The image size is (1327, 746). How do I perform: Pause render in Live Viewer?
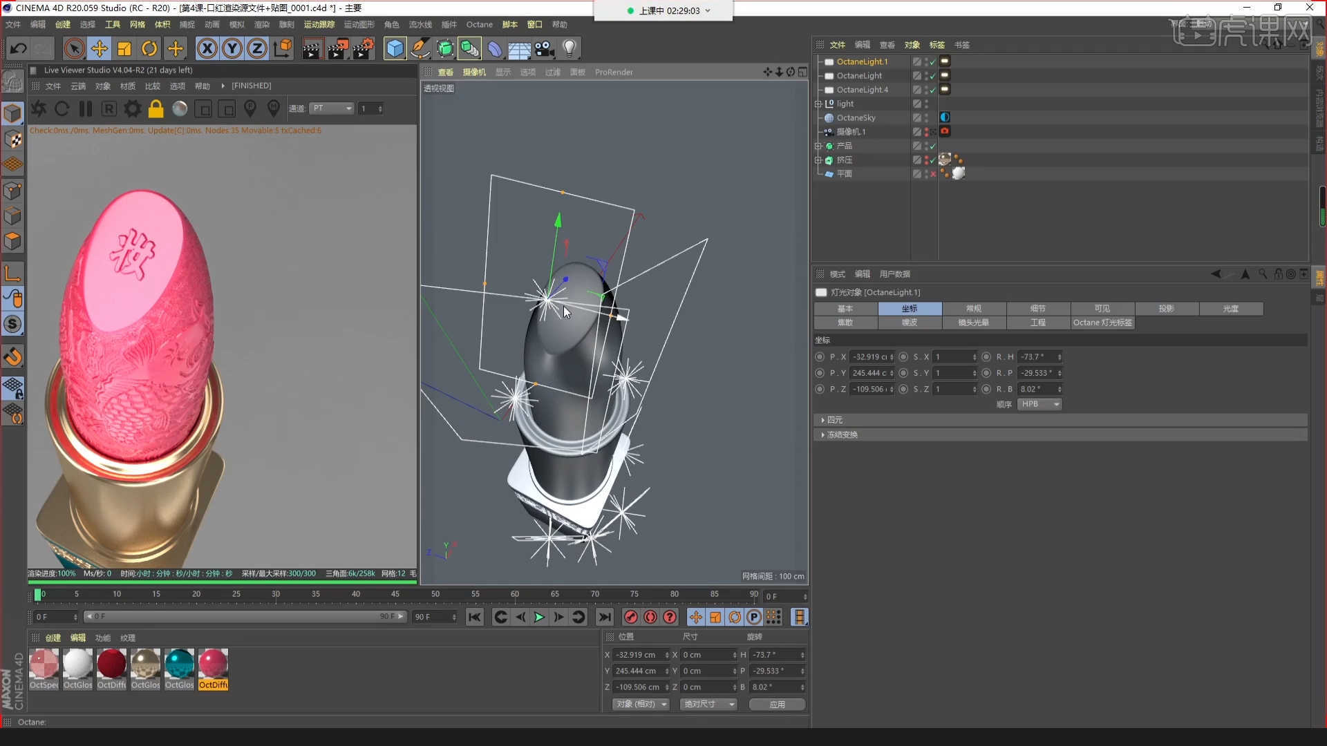(86, 108)
